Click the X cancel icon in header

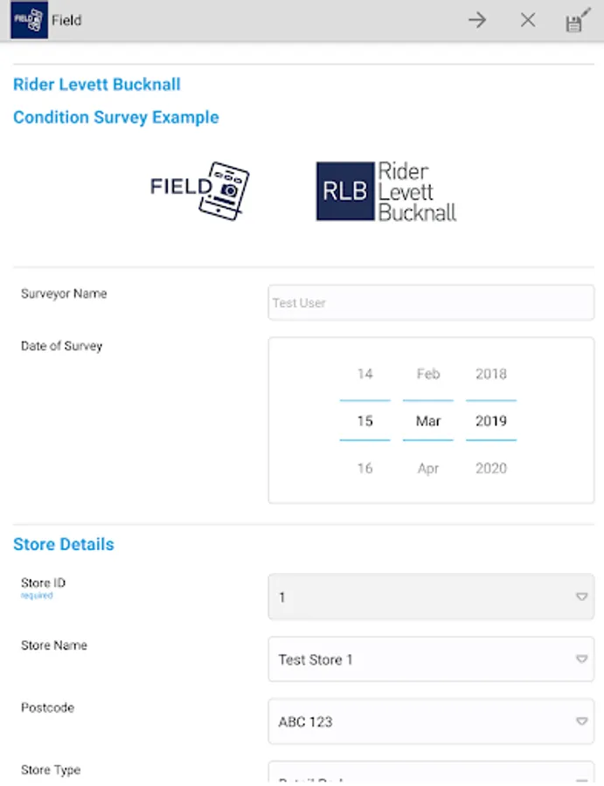point(528,20)
